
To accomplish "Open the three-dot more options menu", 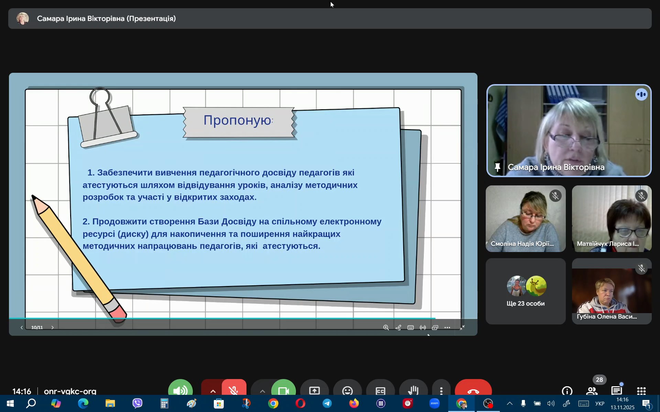I will click(441, 390).
